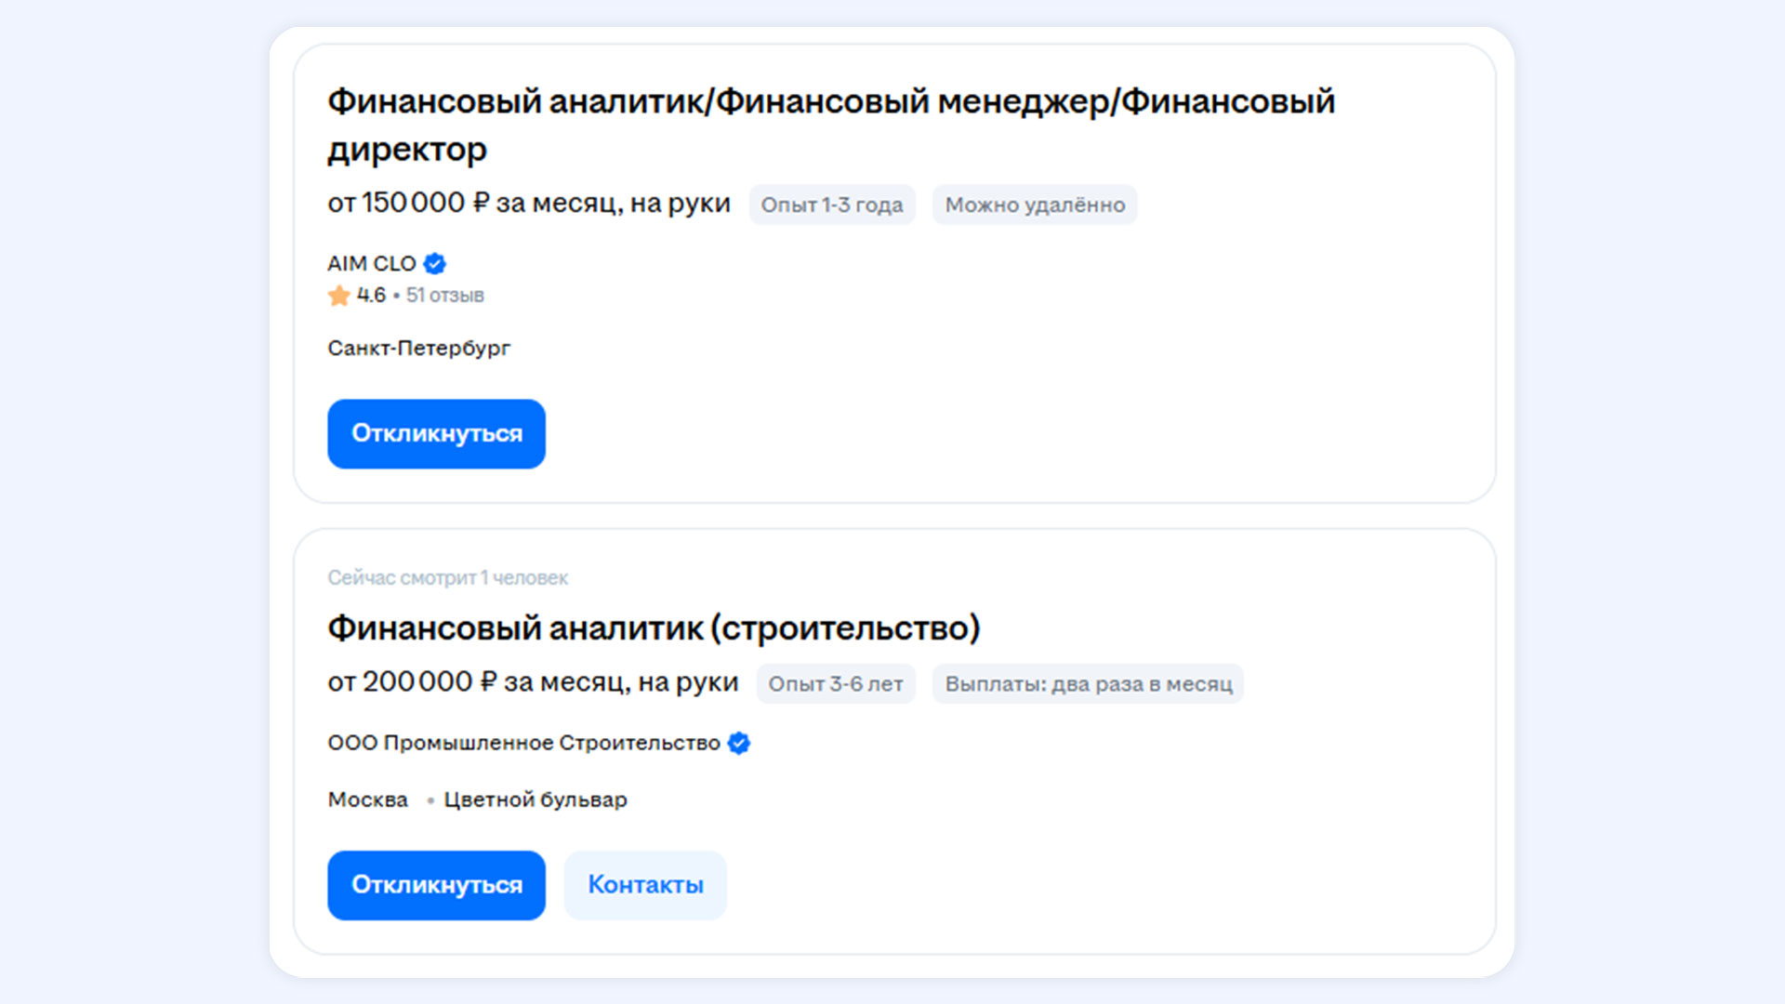Click the Опыт 1-3 года tag
This screenshot has height=1004, width=1785.
(x=831, y=205)
